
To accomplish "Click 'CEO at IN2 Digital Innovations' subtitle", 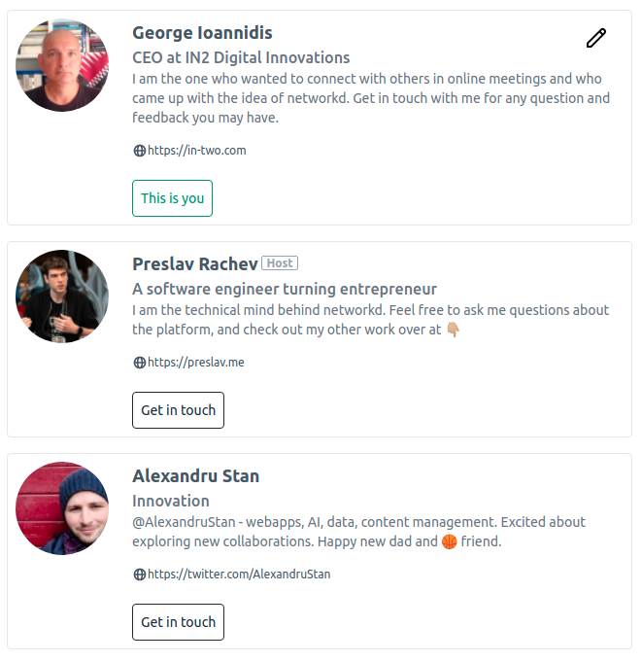I will click(241, 57).
